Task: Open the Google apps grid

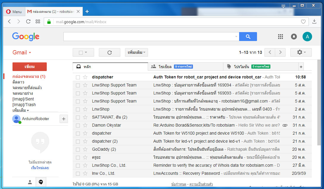Action: click(x=281, y=37)
